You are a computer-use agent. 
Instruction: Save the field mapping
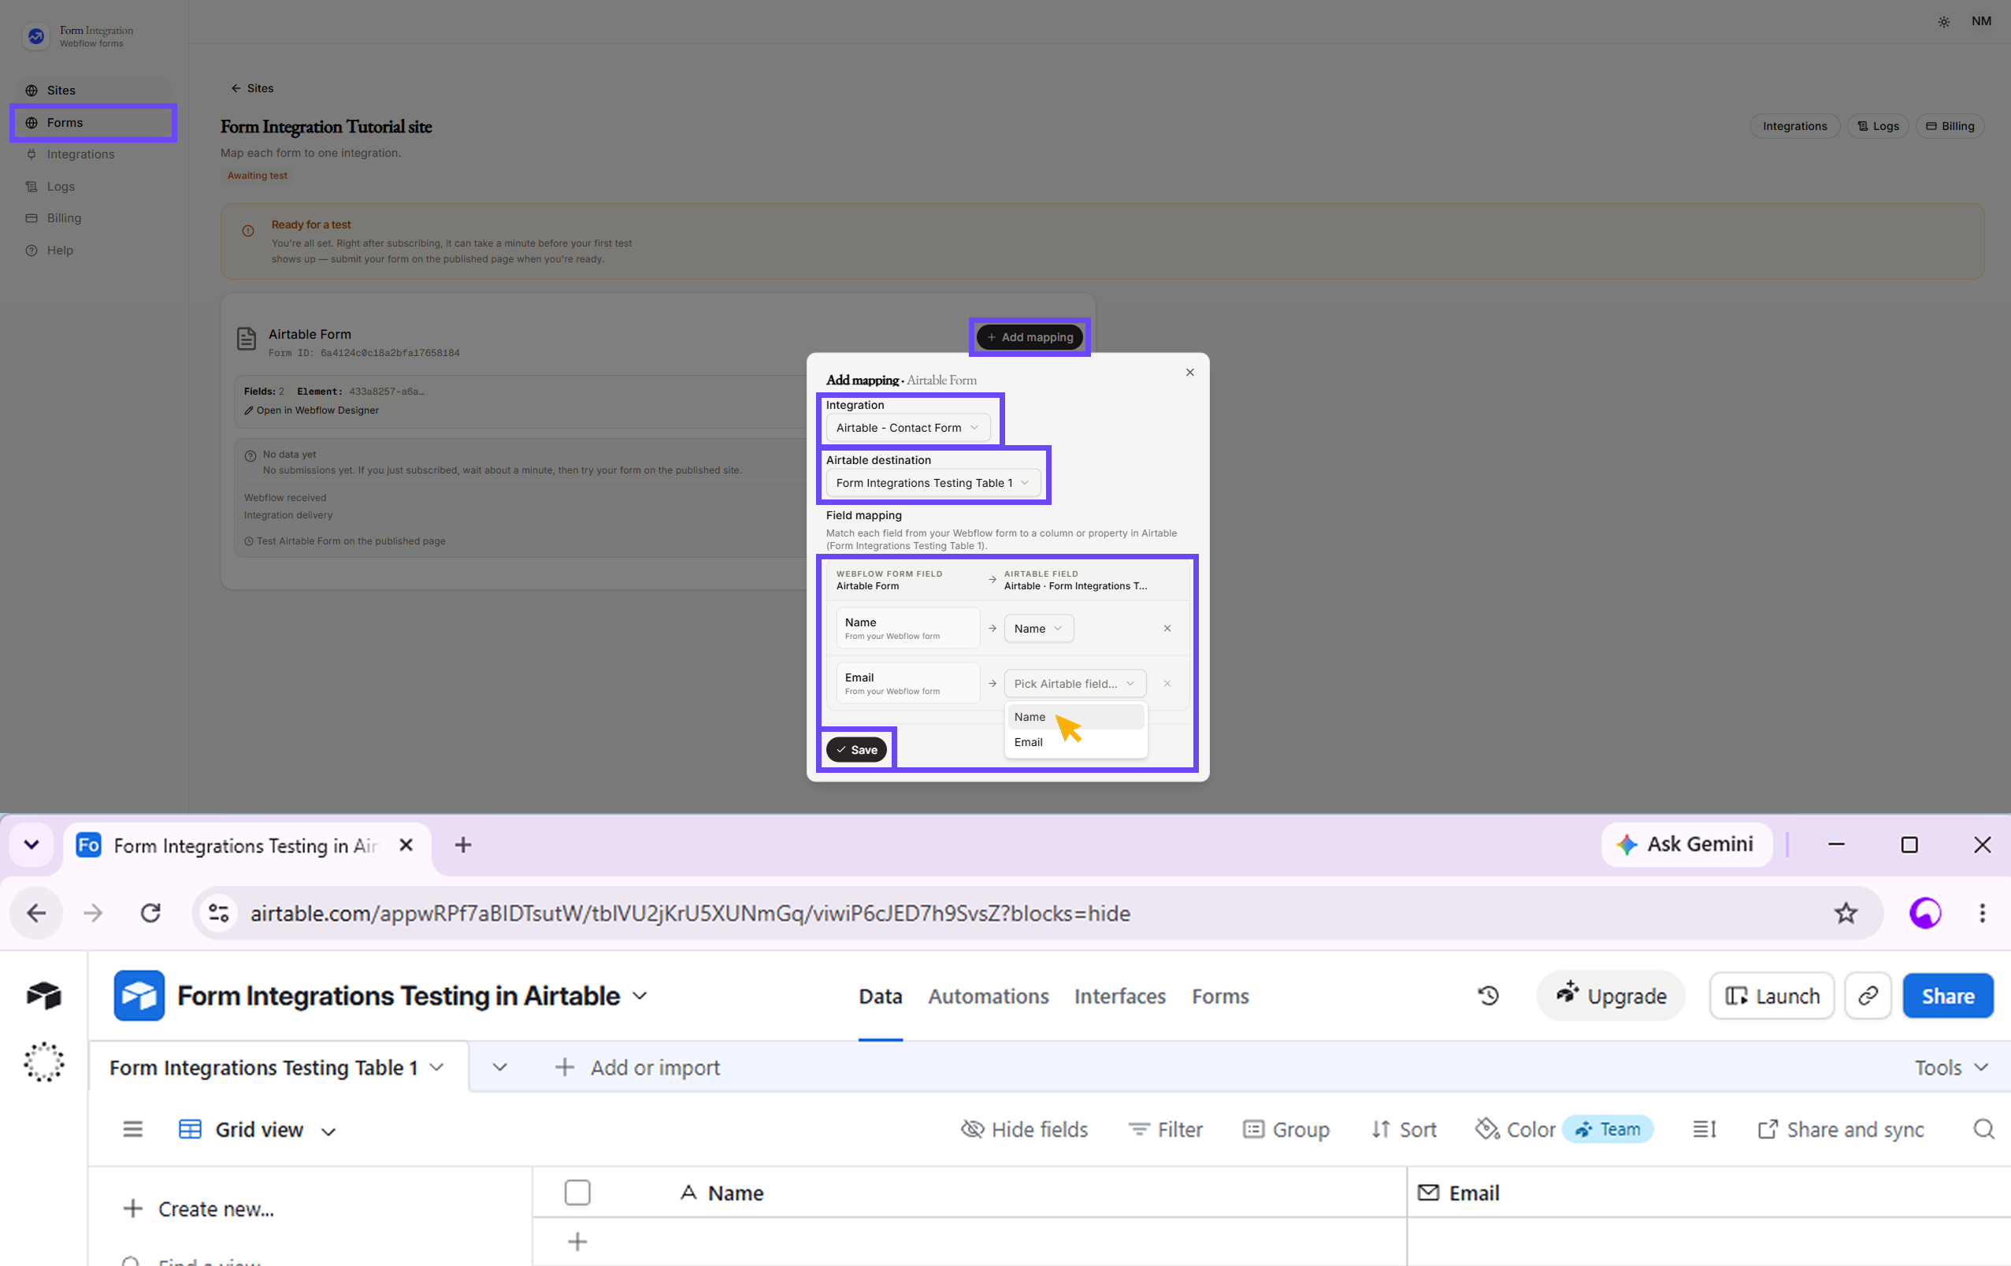(856, 750)
